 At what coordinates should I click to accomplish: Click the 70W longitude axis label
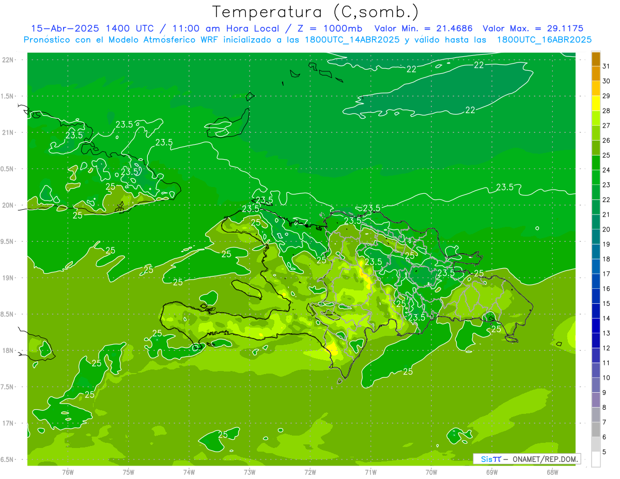(431, 472)
